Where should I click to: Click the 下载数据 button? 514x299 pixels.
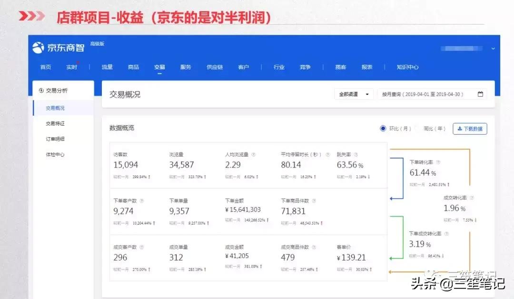click(470, 129)
